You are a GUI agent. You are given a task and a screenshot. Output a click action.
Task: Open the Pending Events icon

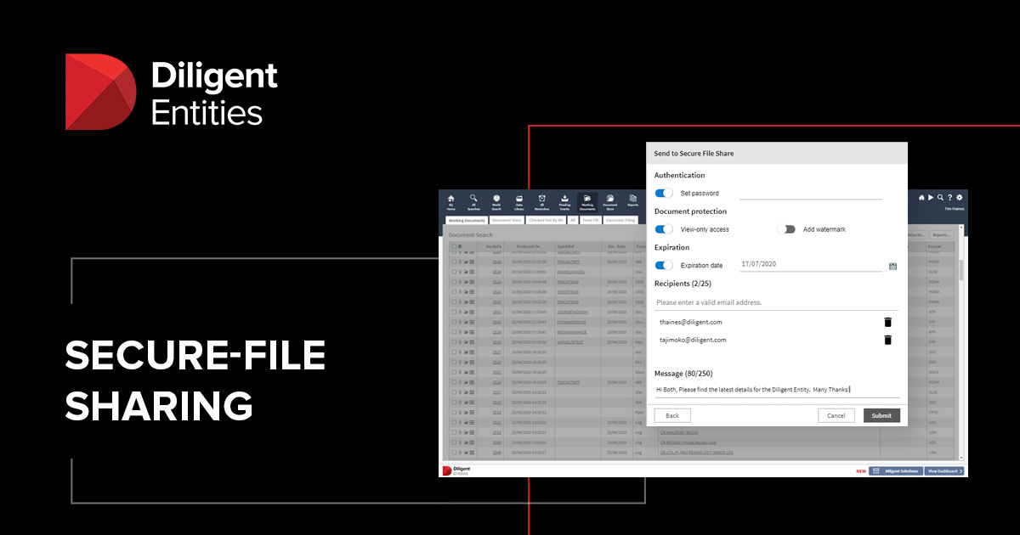[564, 201]
